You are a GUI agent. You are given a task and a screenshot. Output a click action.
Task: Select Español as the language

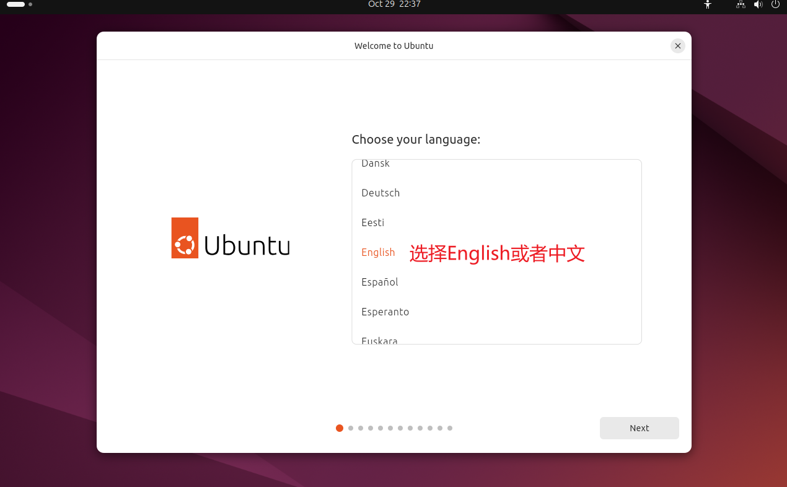pos(379,282)
